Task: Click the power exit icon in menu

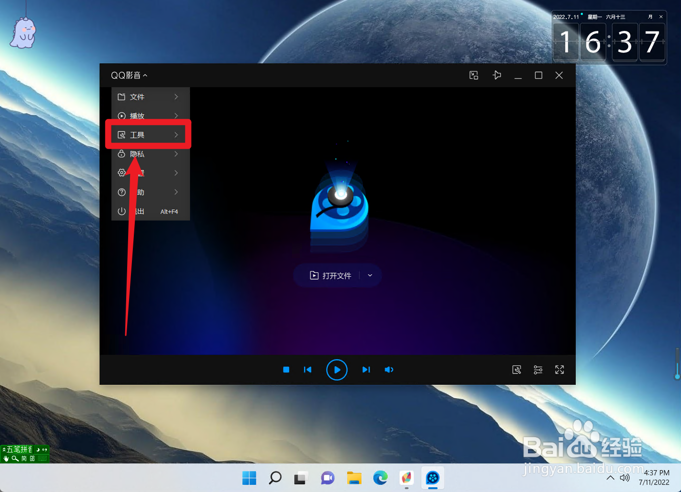Action: point(121,211)
